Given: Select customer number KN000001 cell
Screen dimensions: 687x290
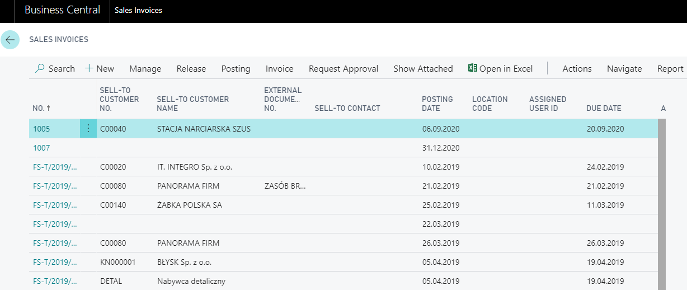Looking at the screenshot, I should tap(117, 262).
